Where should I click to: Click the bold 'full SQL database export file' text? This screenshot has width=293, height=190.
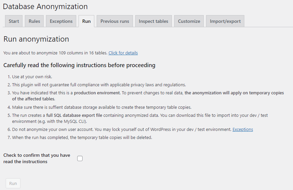tap(74, 115)
